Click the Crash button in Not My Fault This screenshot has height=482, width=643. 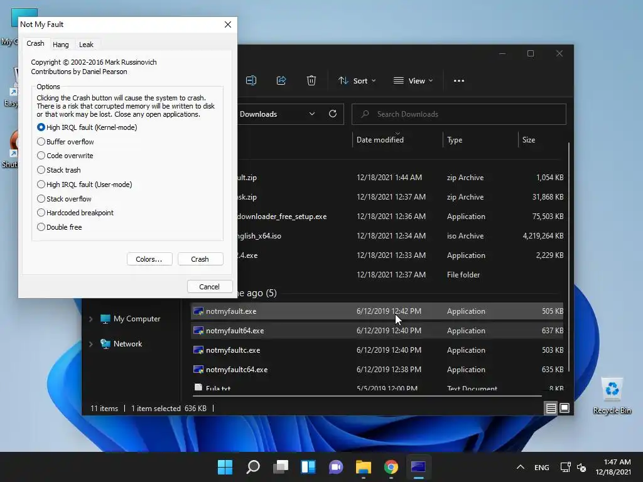click(200, 259)
